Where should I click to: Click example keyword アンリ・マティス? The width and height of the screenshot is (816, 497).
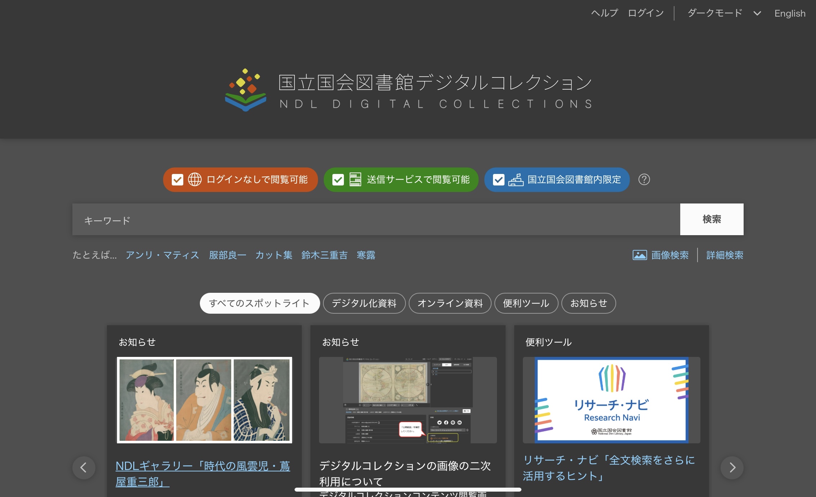pos(162,255)
